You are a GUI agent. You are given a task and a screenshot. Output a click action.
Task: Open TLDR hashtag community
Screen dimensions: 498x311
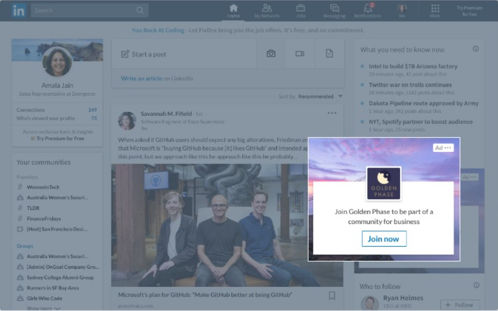33,208
